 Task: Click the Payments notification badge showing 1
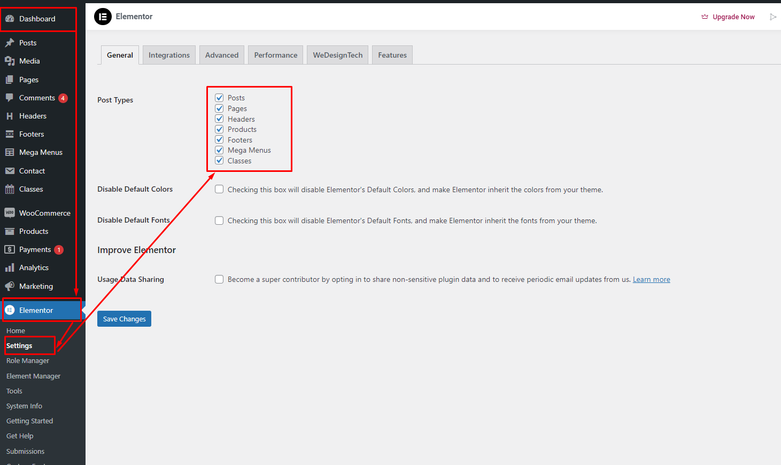[59, 250]
